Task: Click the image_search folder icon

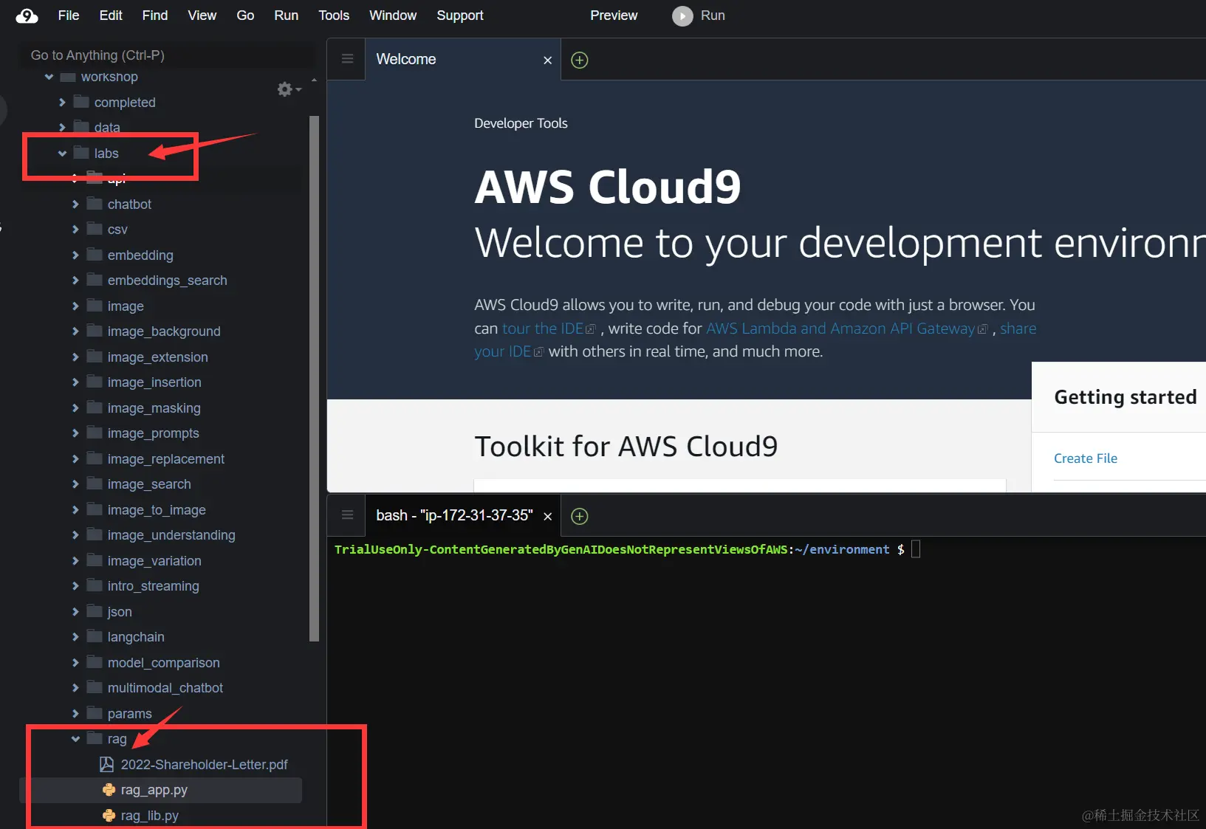Action: pyautogui.click(x=94, y=484)
